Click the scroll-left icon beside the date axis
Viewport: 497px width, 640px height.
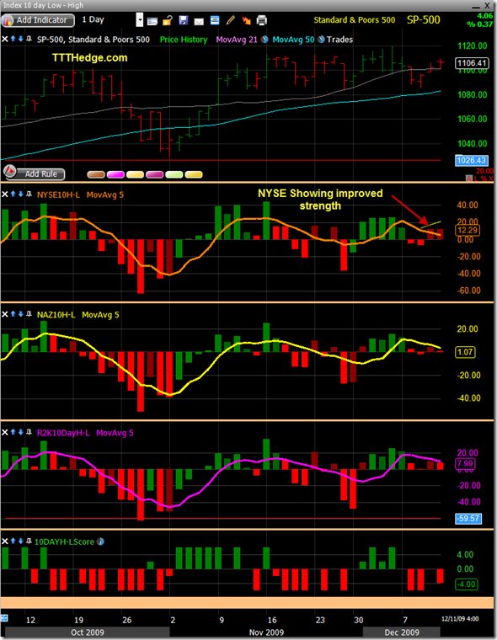tap(4, 618)
